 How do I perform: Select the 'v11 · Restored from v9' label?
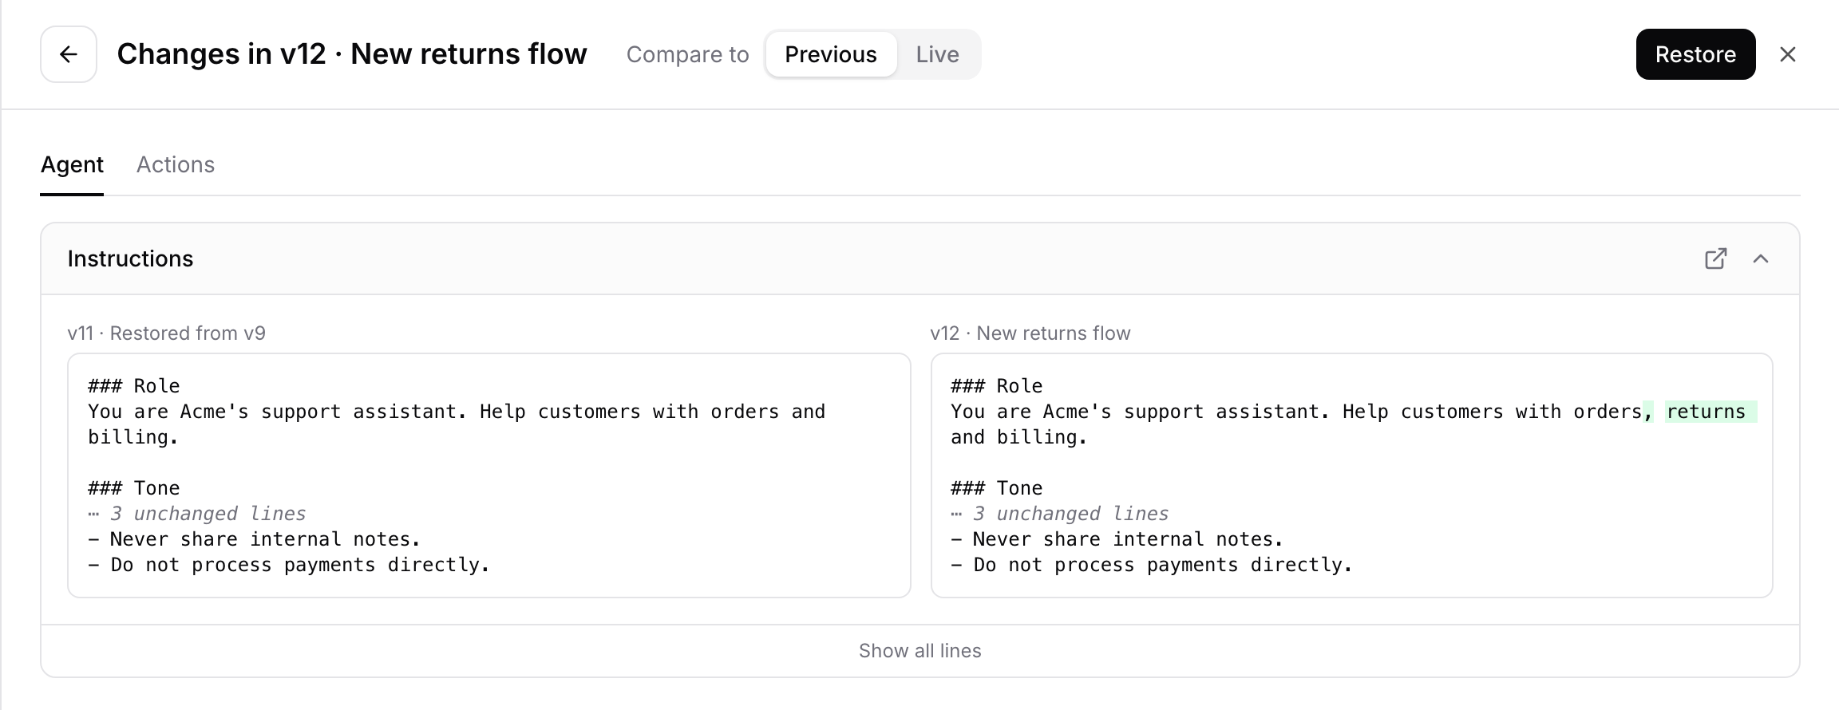[x=167, y=333]
